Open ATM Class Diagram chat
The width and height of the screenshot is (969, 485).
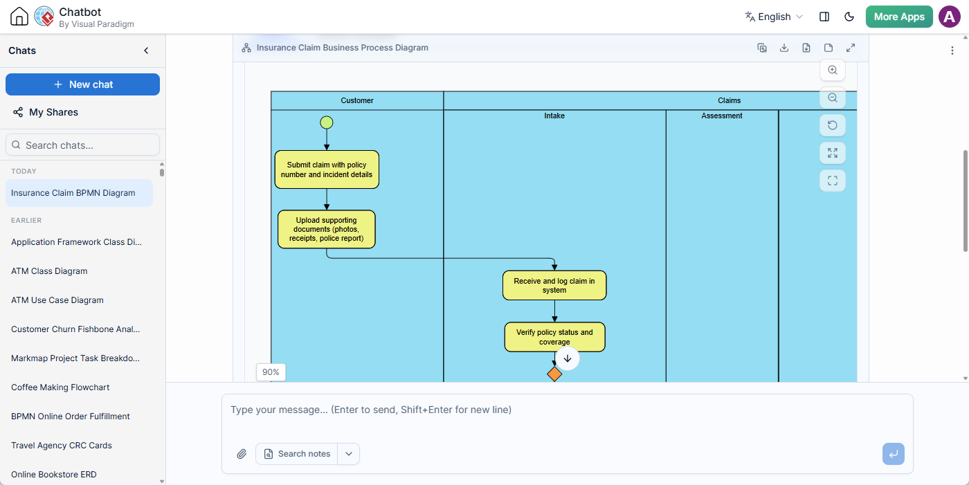click(79, 271)
